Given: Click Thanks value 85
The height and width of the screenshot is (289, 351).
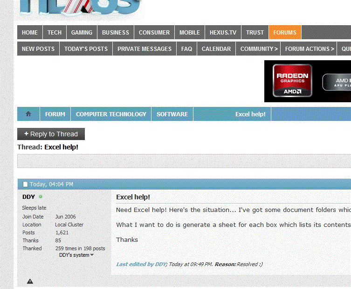Looking at the screenshot, I should (58, 240).
